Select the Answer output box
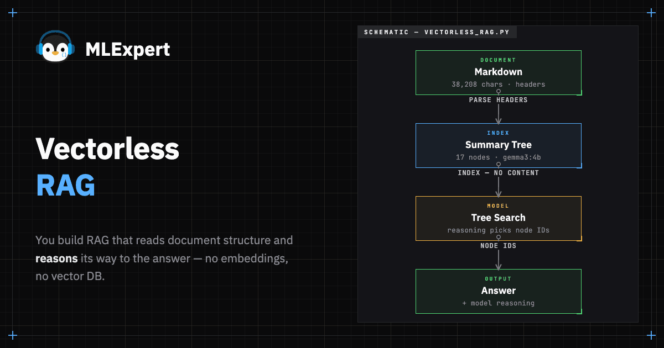This screenshot has width=664, height=348. pyautogui.click(x=499, y=292)
